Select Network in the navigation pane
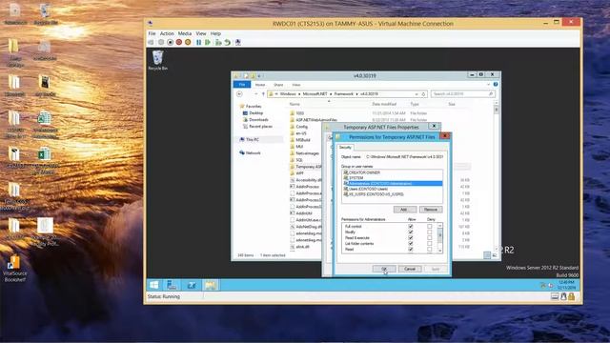The width and height of the screenshot is (610, 343). 253,153
